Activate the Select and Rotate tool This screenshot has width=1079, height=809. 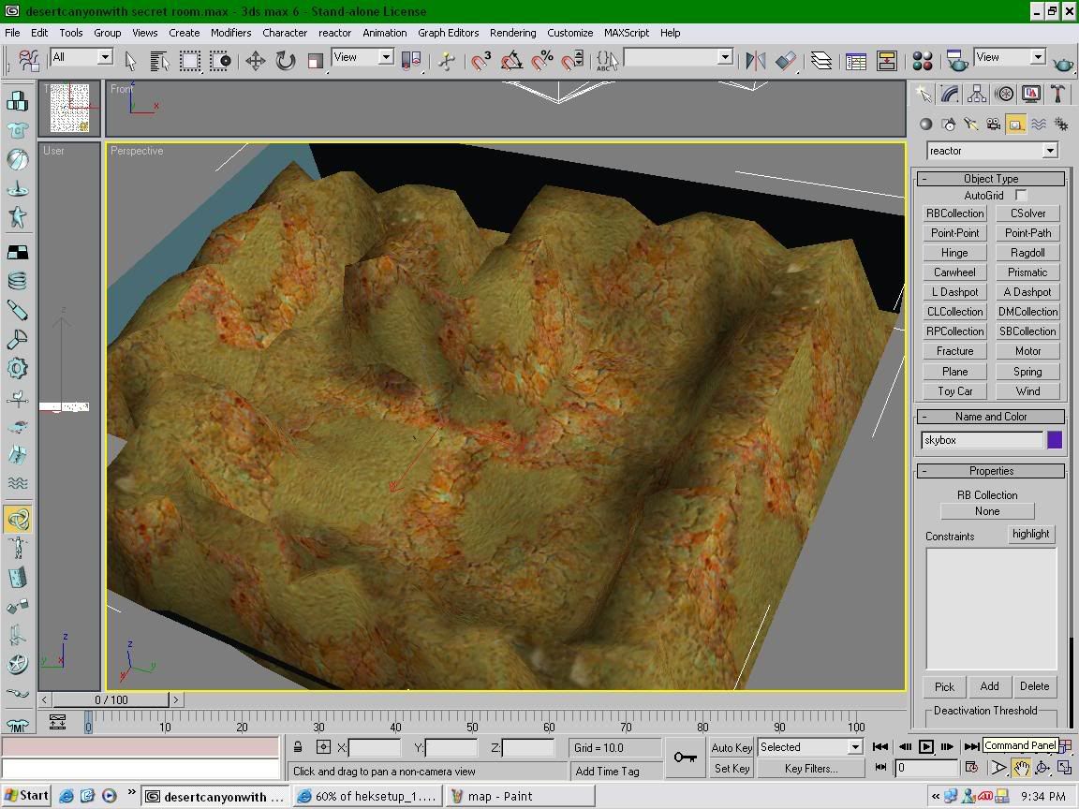pos(286,61)
